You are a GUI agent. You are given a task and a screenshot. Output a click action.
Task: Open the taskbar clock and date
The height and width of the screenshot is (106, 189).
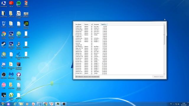184,104
